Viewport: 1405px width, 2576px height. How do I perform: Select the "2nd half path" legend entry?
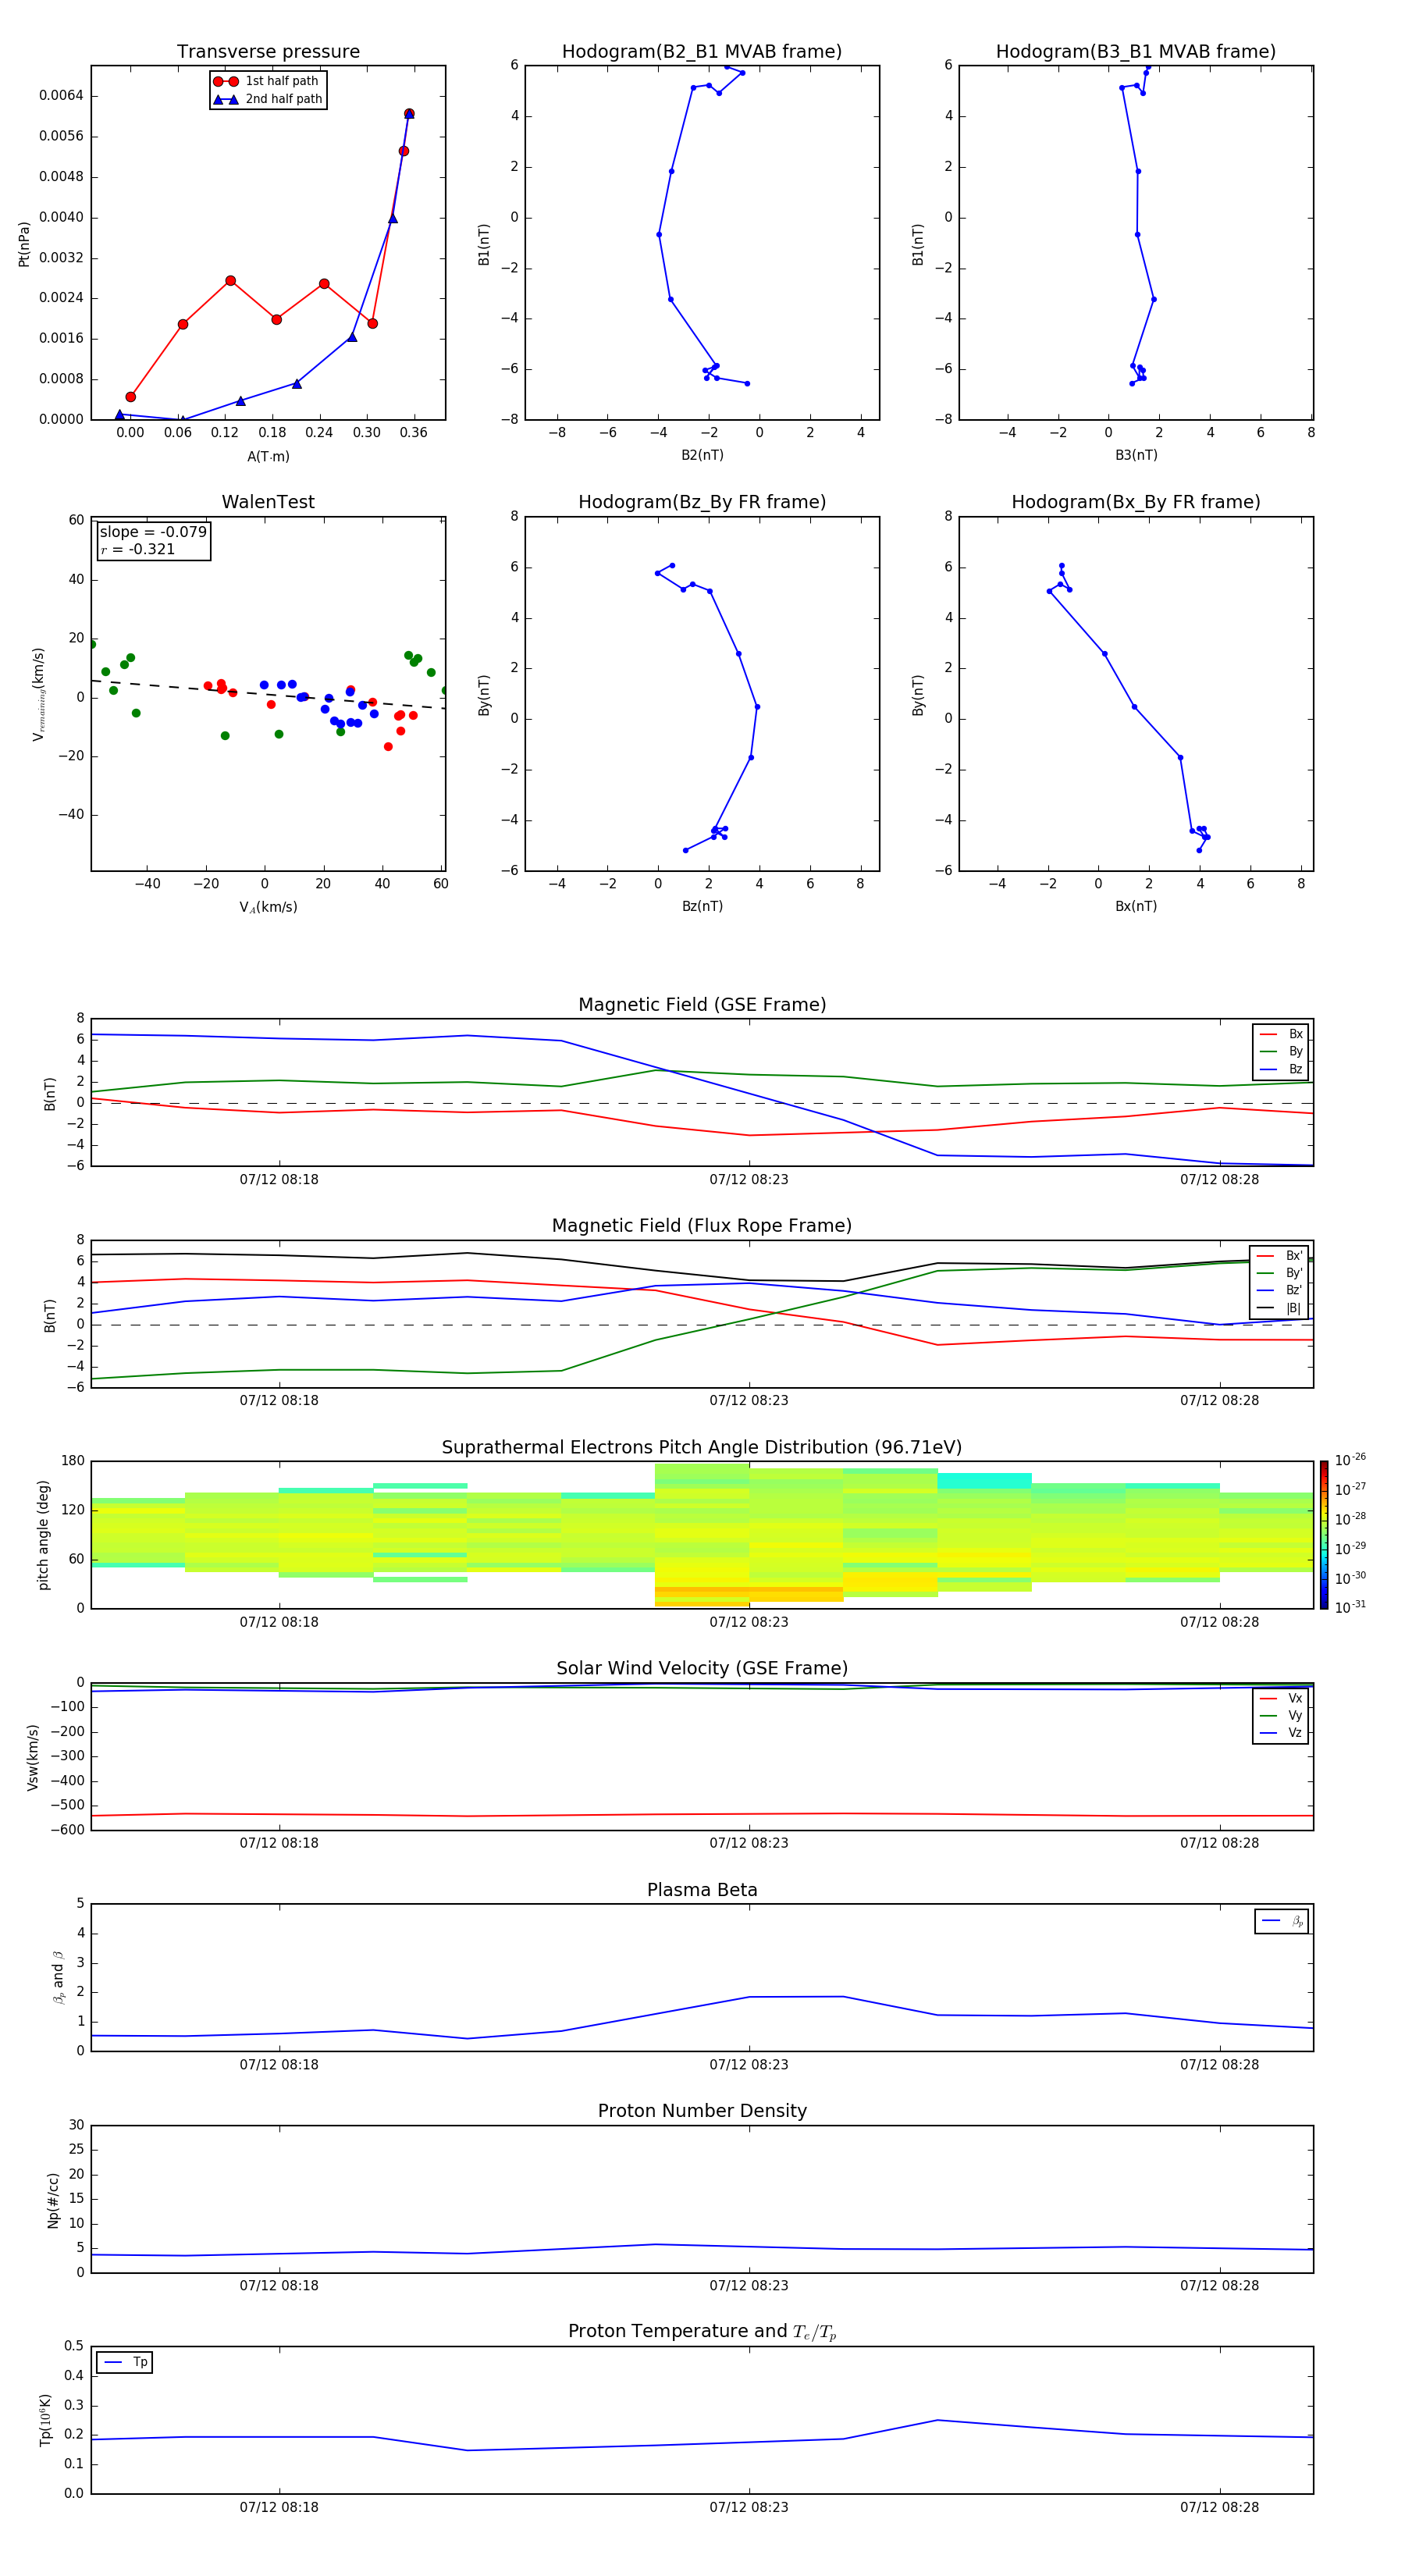(x=268, y=99)
